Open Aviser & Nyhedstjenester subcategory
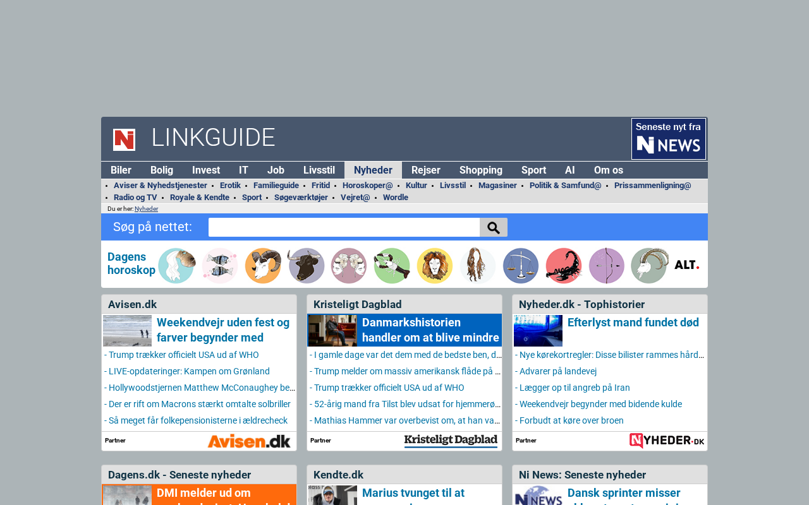The height and width of the screenshot is (505, 809). pos(161,186)
